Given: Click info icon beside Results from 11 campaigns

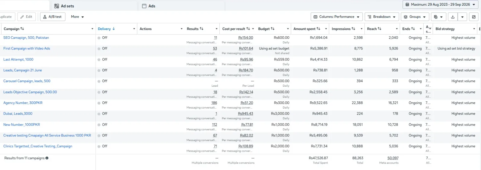Looking at the screenshot, I should (47, 158).
